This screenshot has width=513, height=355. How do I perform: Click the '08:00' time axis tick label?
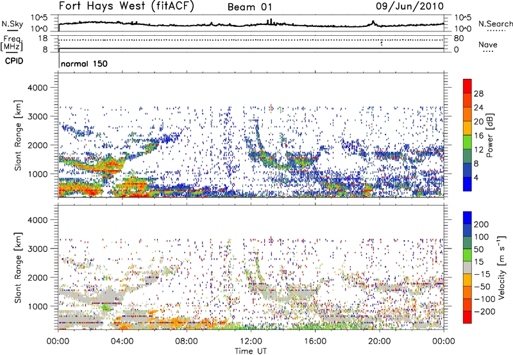[187, 341]
